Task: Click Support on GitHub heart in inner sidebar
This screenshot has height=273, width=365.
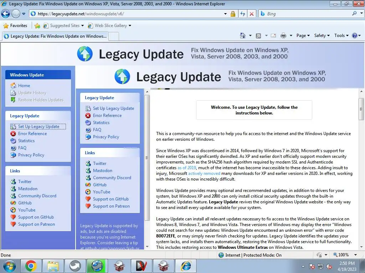Action: tap(88, 199)
